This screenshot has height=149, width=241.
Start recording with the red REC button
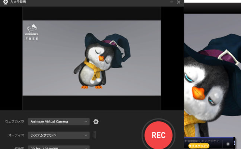coord(158,135)
